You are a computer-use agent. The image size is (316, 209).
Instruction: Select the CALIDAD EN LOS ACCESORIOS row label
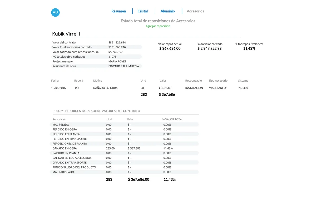(x=72, y=158)
